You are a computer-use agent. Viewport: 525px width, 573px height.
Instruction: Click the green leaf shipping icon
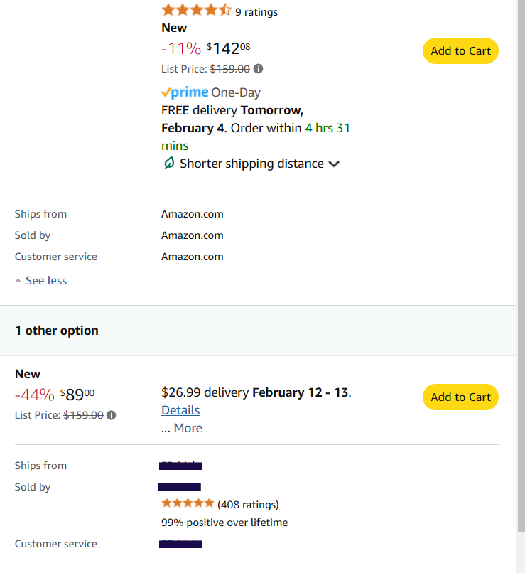168,163
